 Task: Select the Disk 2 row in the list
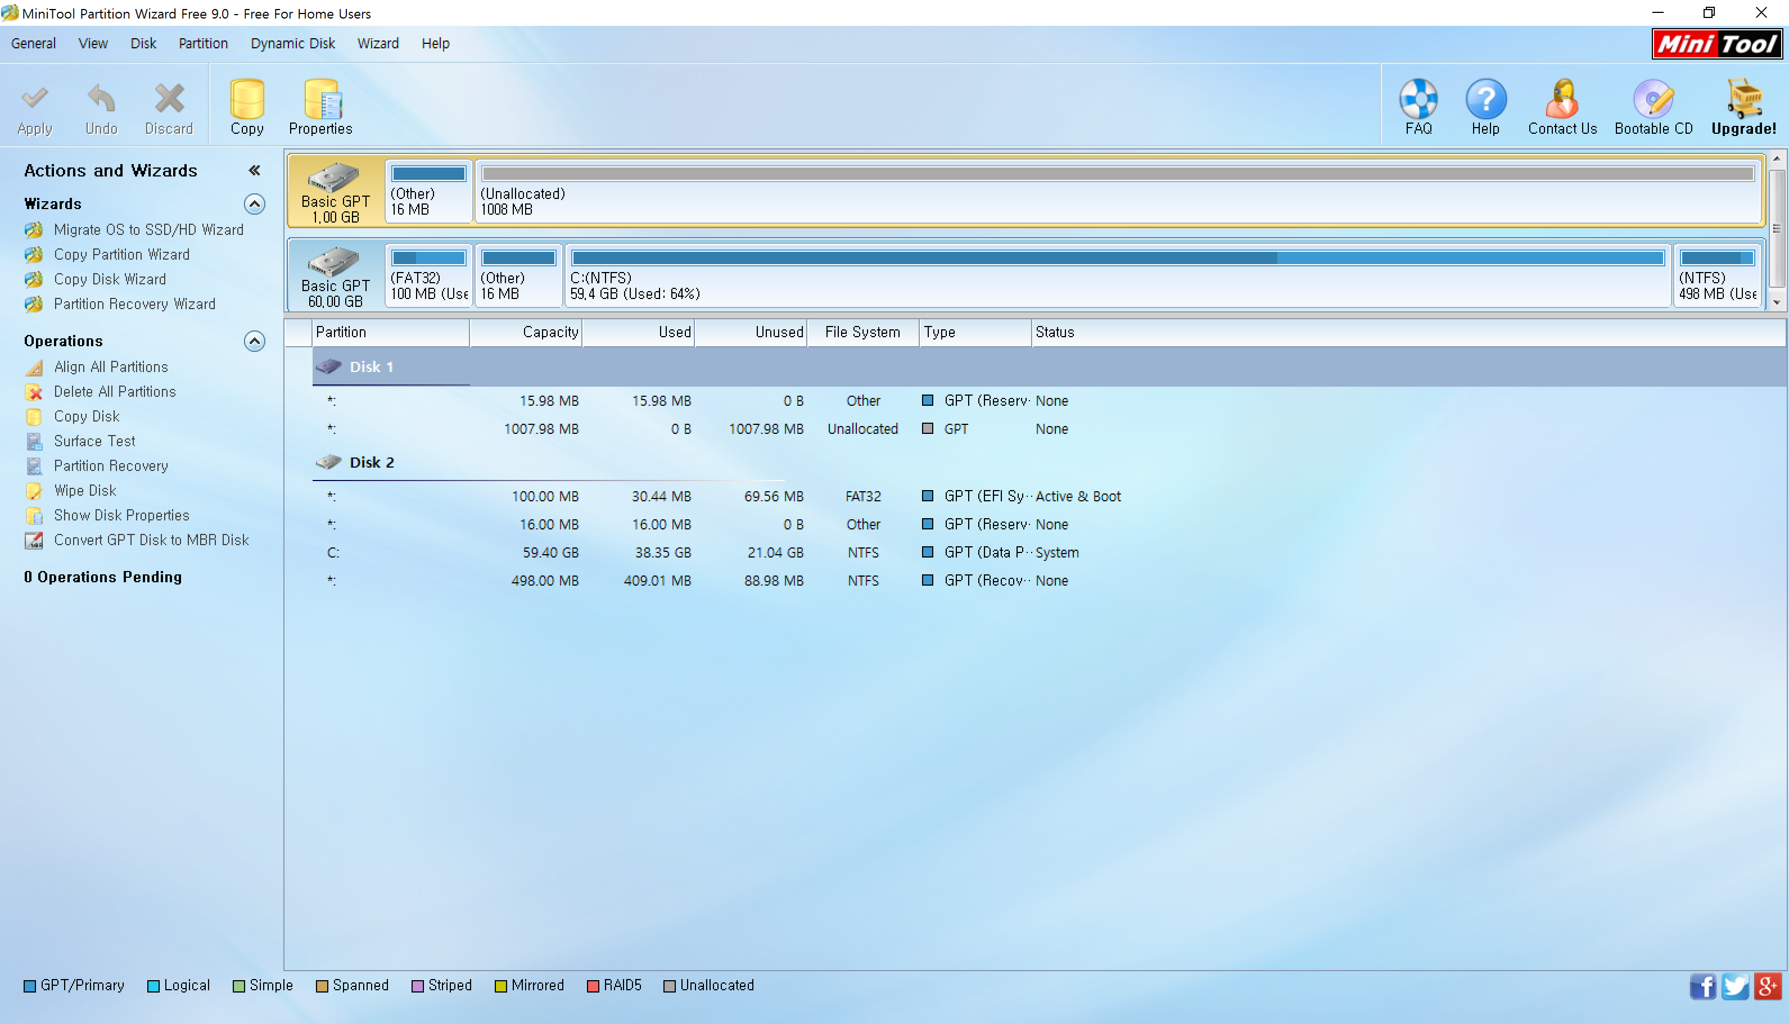(x=372, y=462)
